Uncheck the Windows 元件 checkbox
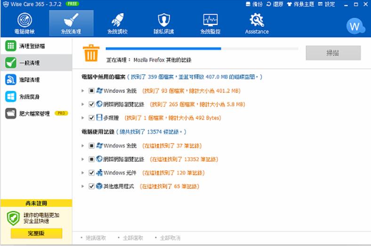Screen dimensions: 371x246 pos(91,173)
